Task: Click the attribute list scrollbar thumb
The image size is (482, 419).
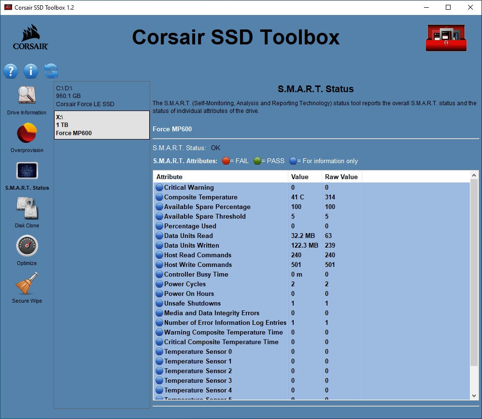Action: click(474, 272)
